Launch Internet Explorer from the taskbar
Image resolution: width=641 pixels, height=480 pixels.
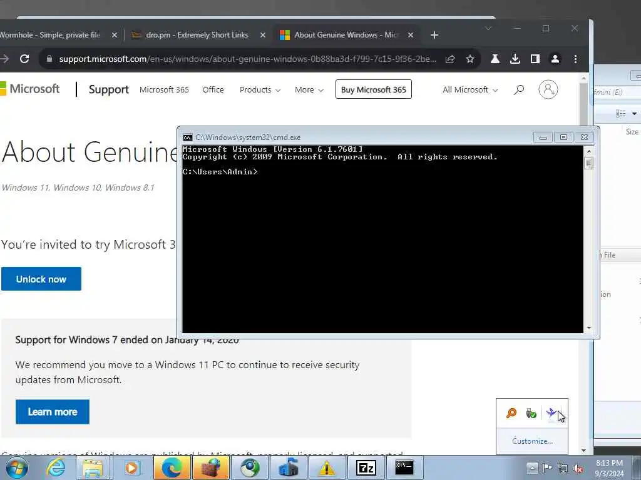point(55,467)
